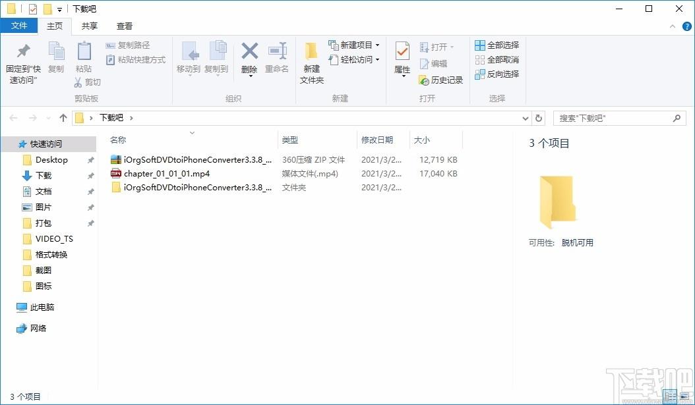Click the 删除 (Delete) X icon
695x405 pixels.
coord(249,51)
